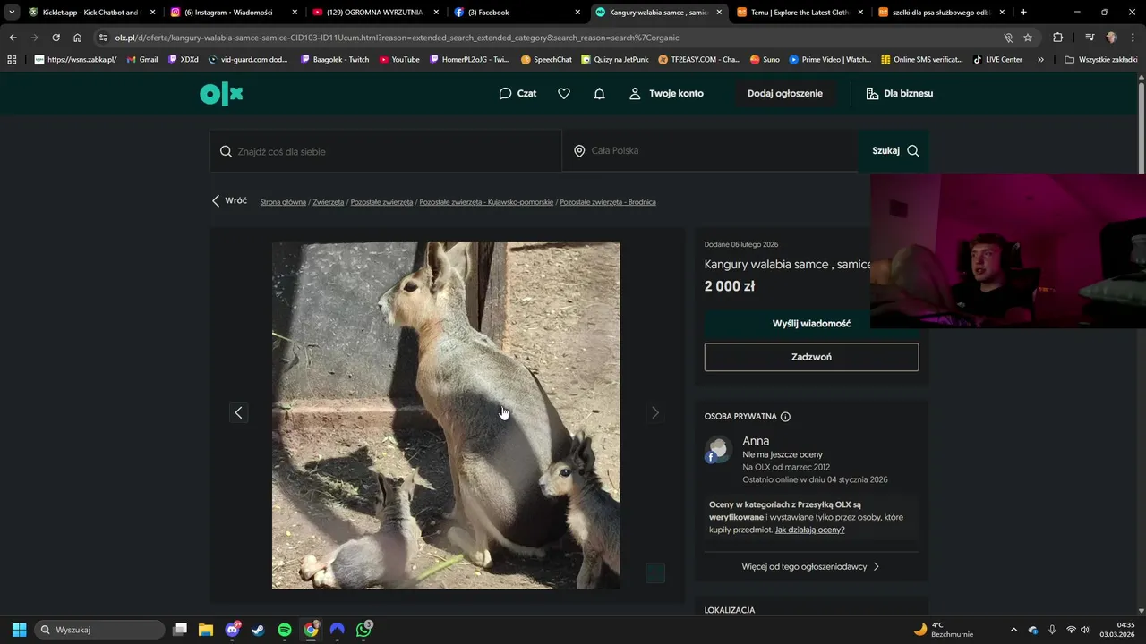Open SpeechChat bookmark
The image size is (1146, 644).
point(545,60)
